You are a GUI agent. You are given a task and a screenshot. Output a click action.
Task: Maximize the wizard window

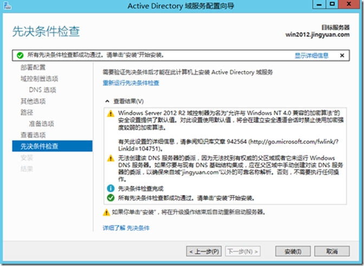click(x=332, y=4)
